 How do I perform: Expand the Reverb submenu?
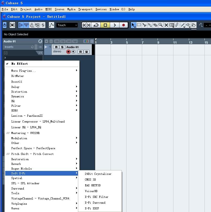[x=42, y=164]
